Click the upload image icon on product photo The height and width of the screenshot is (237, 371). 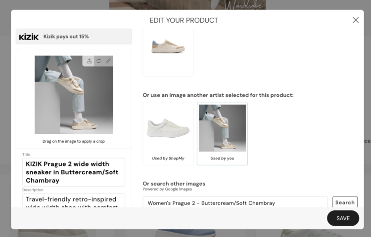(x=89, y=61)
